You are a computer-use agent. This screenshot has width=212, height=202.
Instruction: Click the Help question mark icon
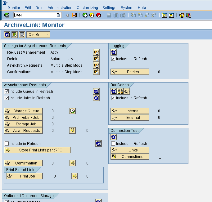182,15
